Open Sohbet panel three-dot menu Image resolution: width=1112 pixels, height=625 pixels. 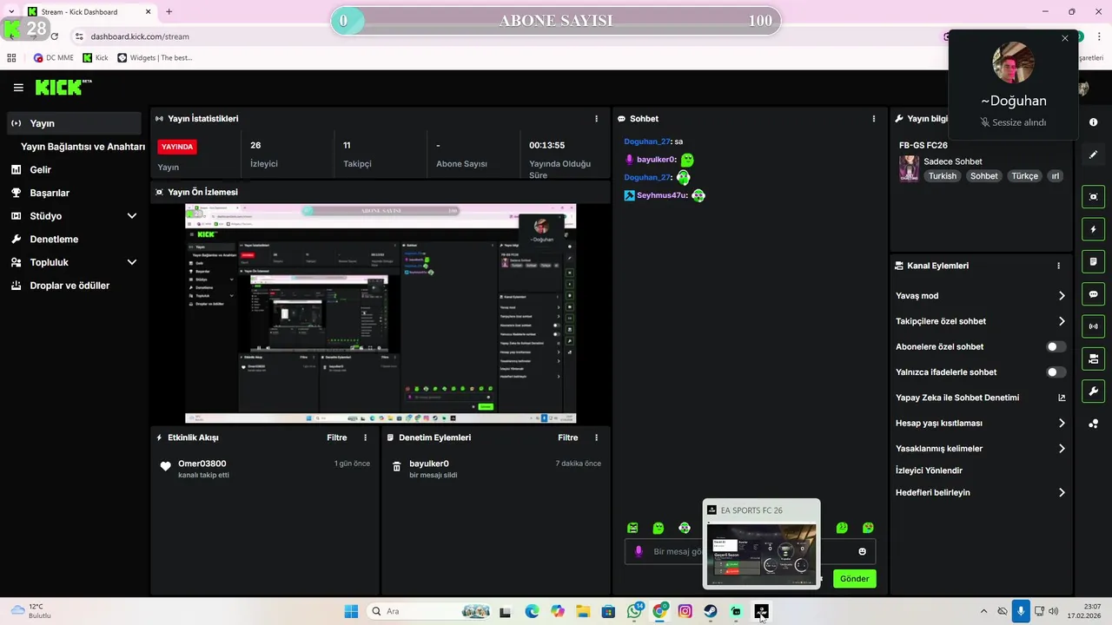[874, 119]
